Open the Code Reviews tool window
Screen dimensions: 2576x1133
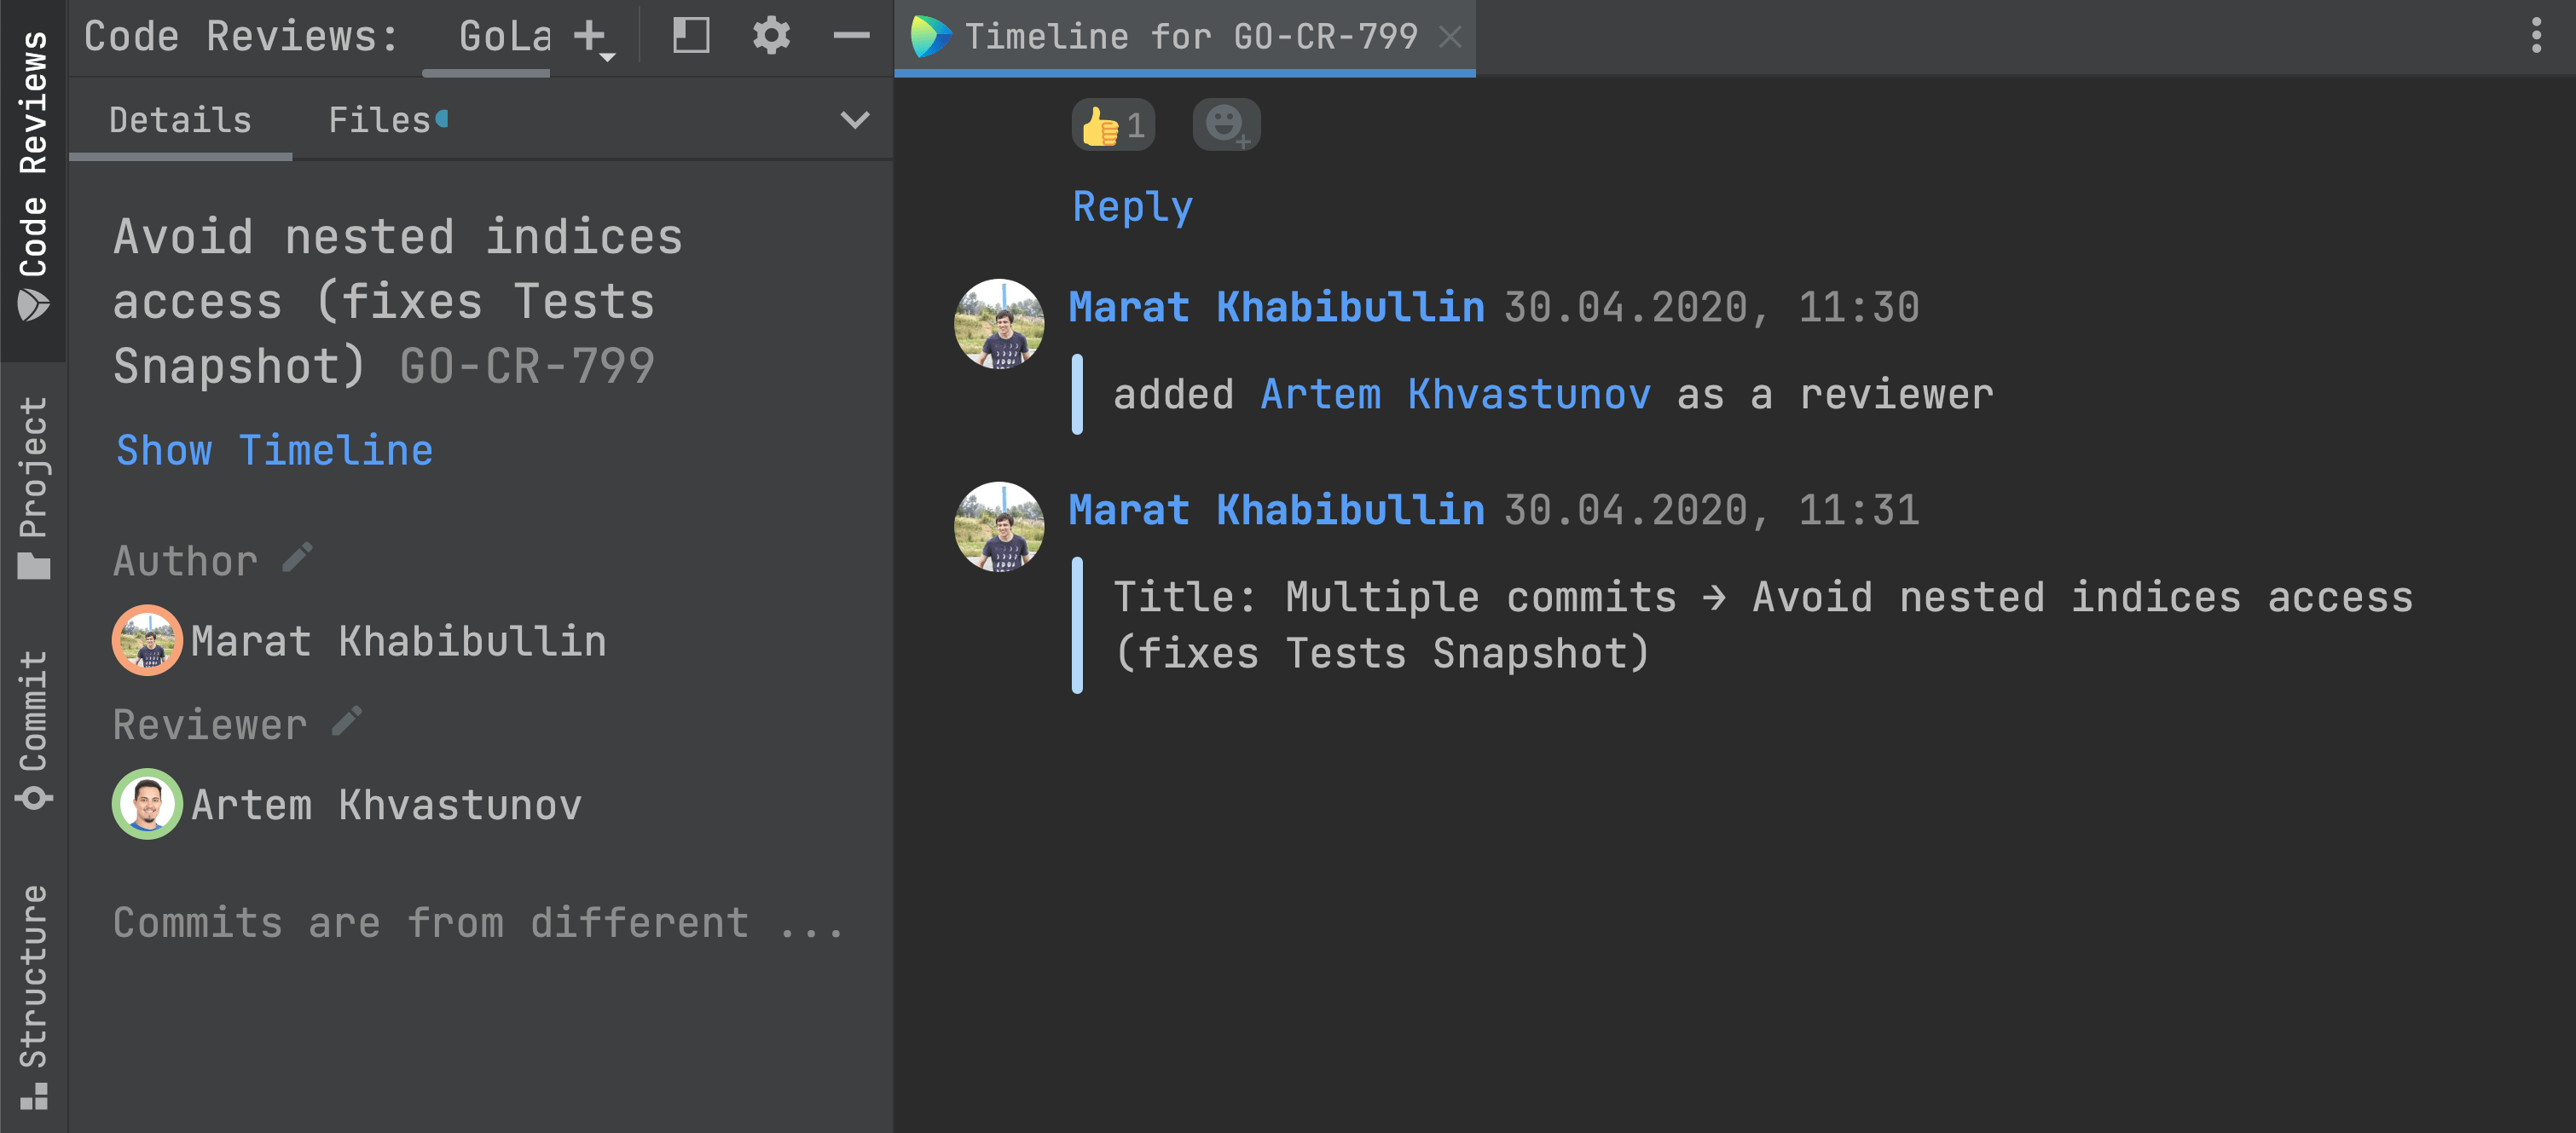click(33, 175)
